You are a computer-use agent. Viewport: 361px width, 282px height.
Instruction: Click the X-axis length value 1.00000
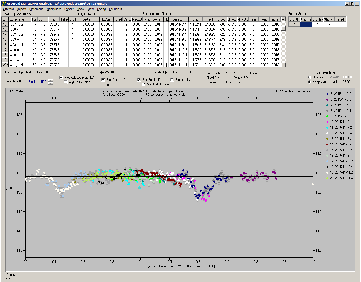point(348,77)
